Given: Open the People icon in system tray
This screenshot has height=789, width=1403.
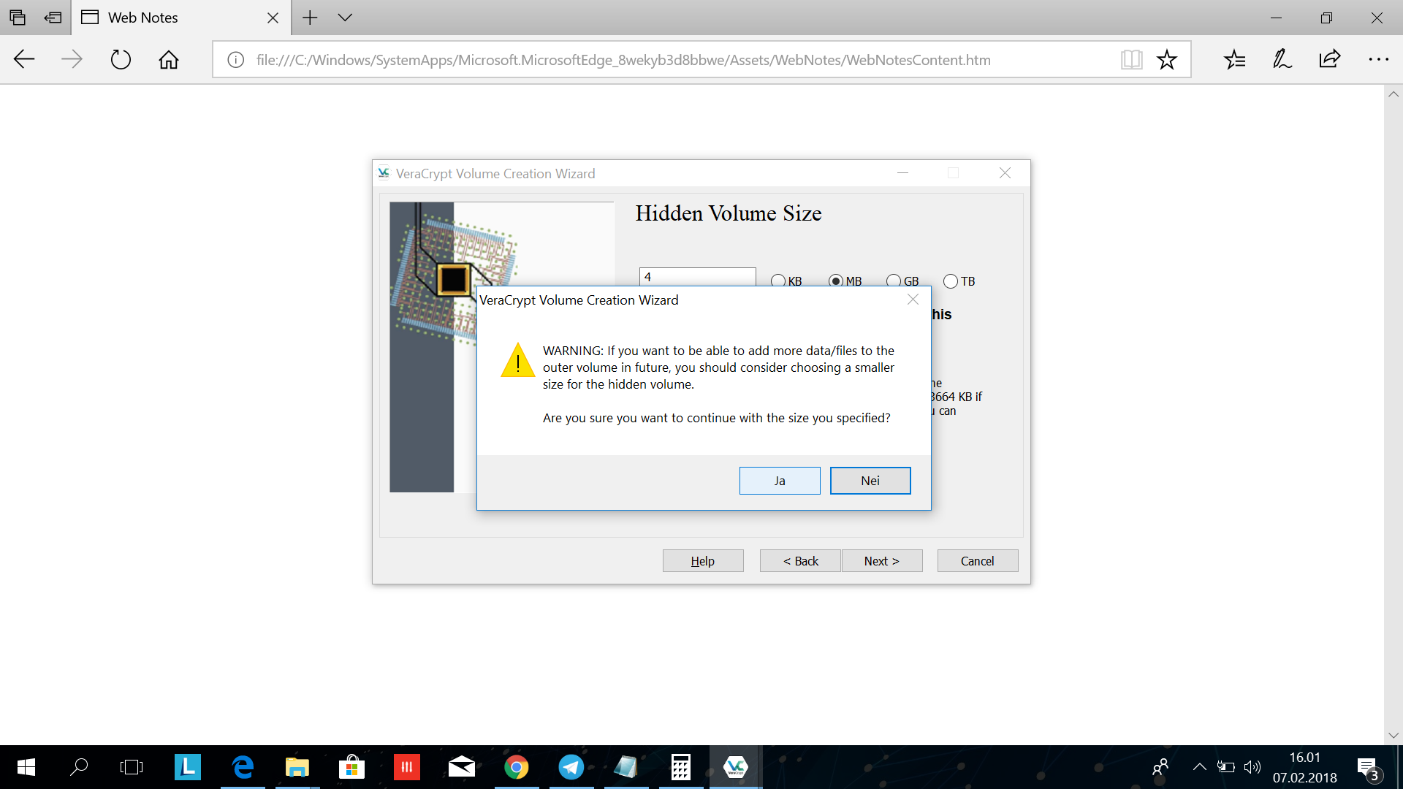Looking at the screenshot, I should point(1160,767).
